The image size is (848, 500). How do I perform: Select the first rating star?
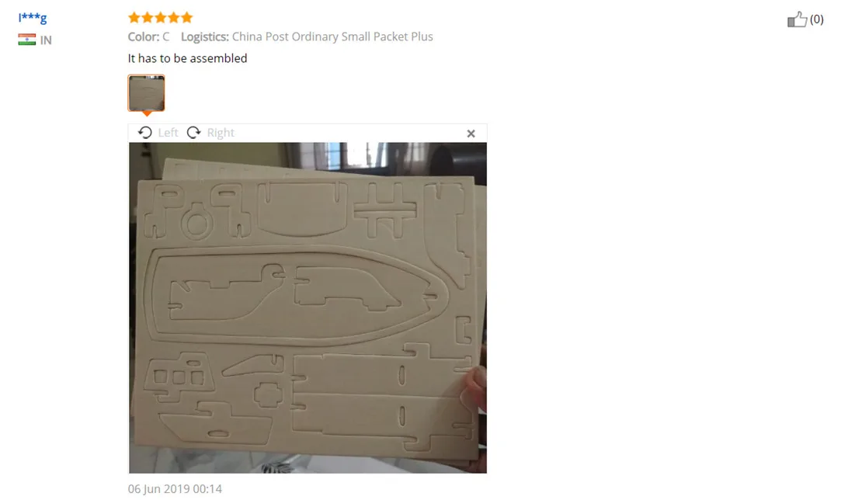pos(134,18)
